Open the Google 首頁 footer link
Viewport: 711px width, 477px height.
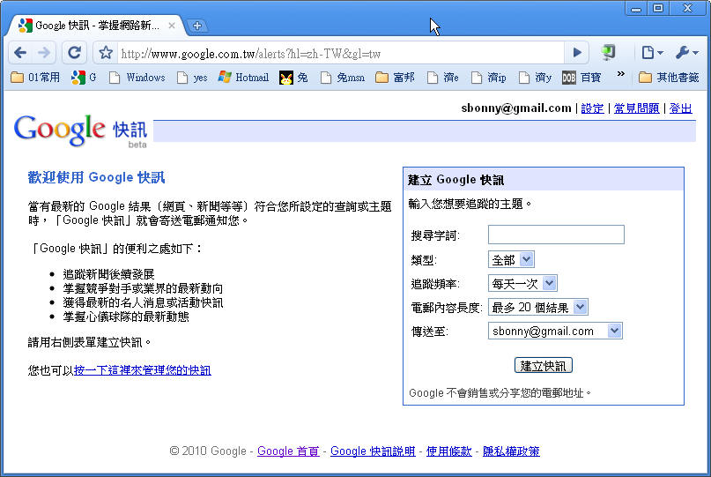point(288,451)
